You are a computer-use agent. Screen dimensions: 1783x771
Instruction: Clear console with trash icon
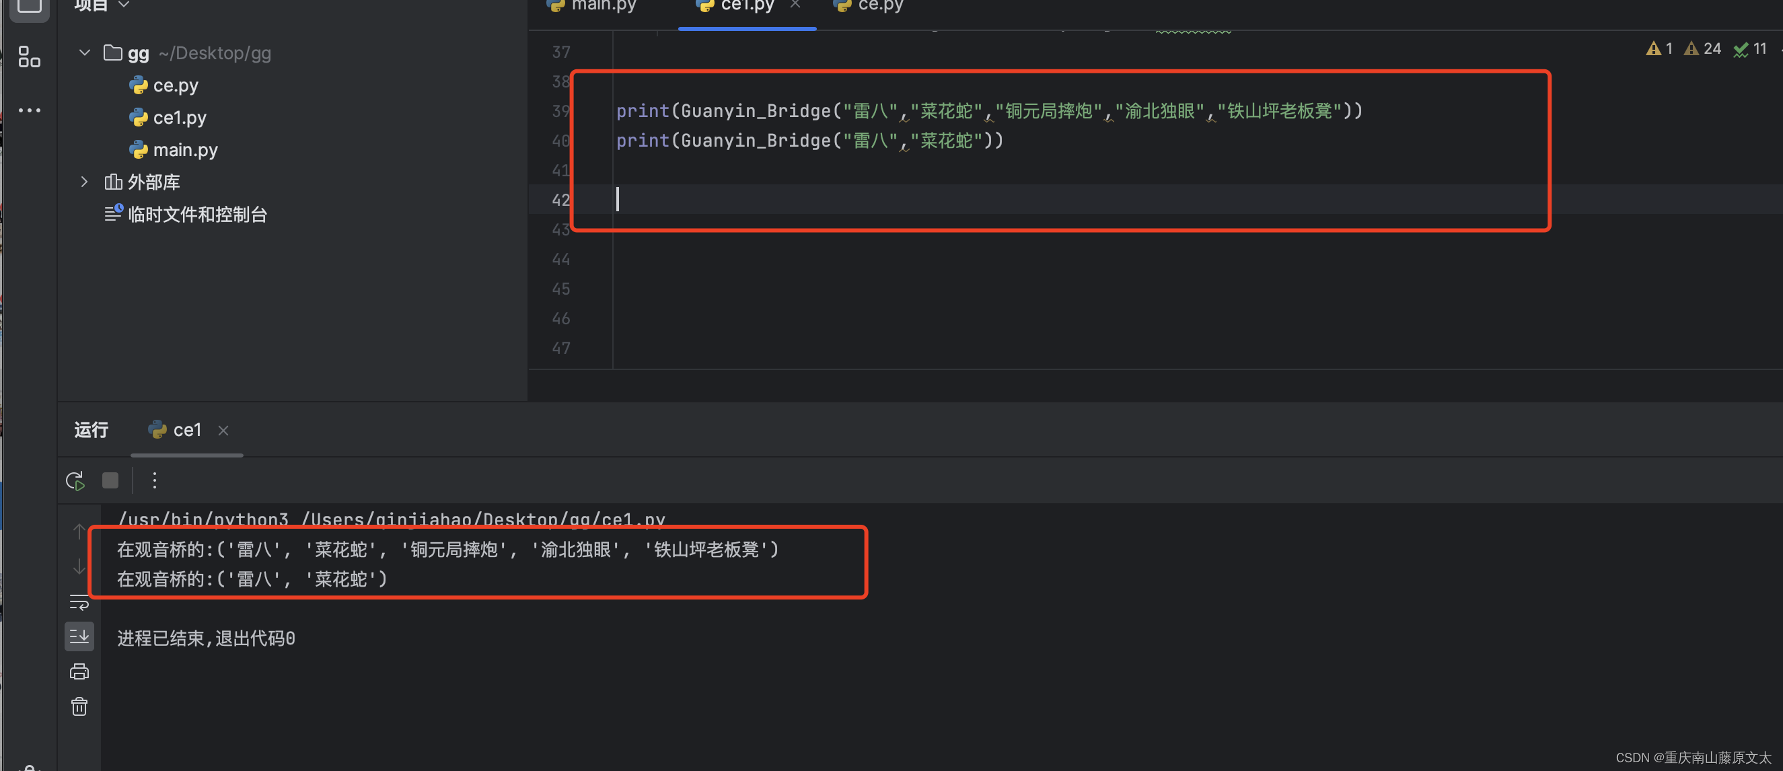tap(79, 706)
